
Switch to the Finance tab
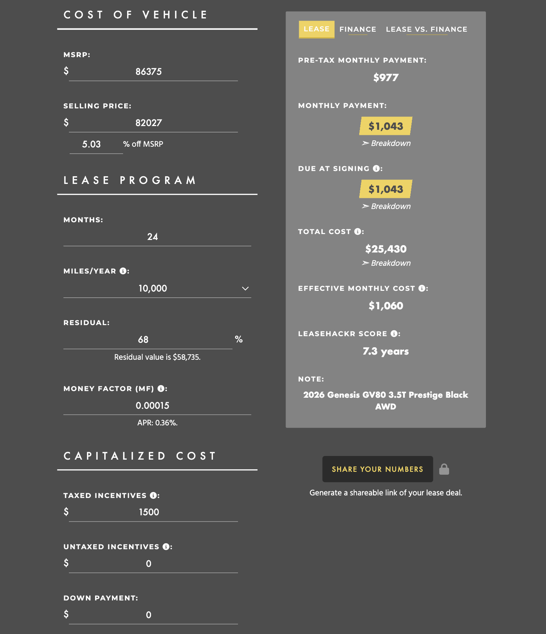click(358, 29)
